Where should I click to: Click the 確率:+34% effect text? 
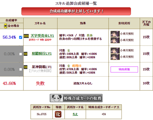click(66, 35)
